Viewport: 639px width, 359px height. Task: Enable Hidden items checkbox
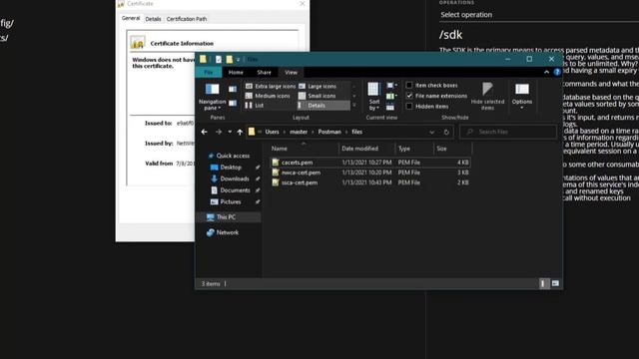pos(409,107)
